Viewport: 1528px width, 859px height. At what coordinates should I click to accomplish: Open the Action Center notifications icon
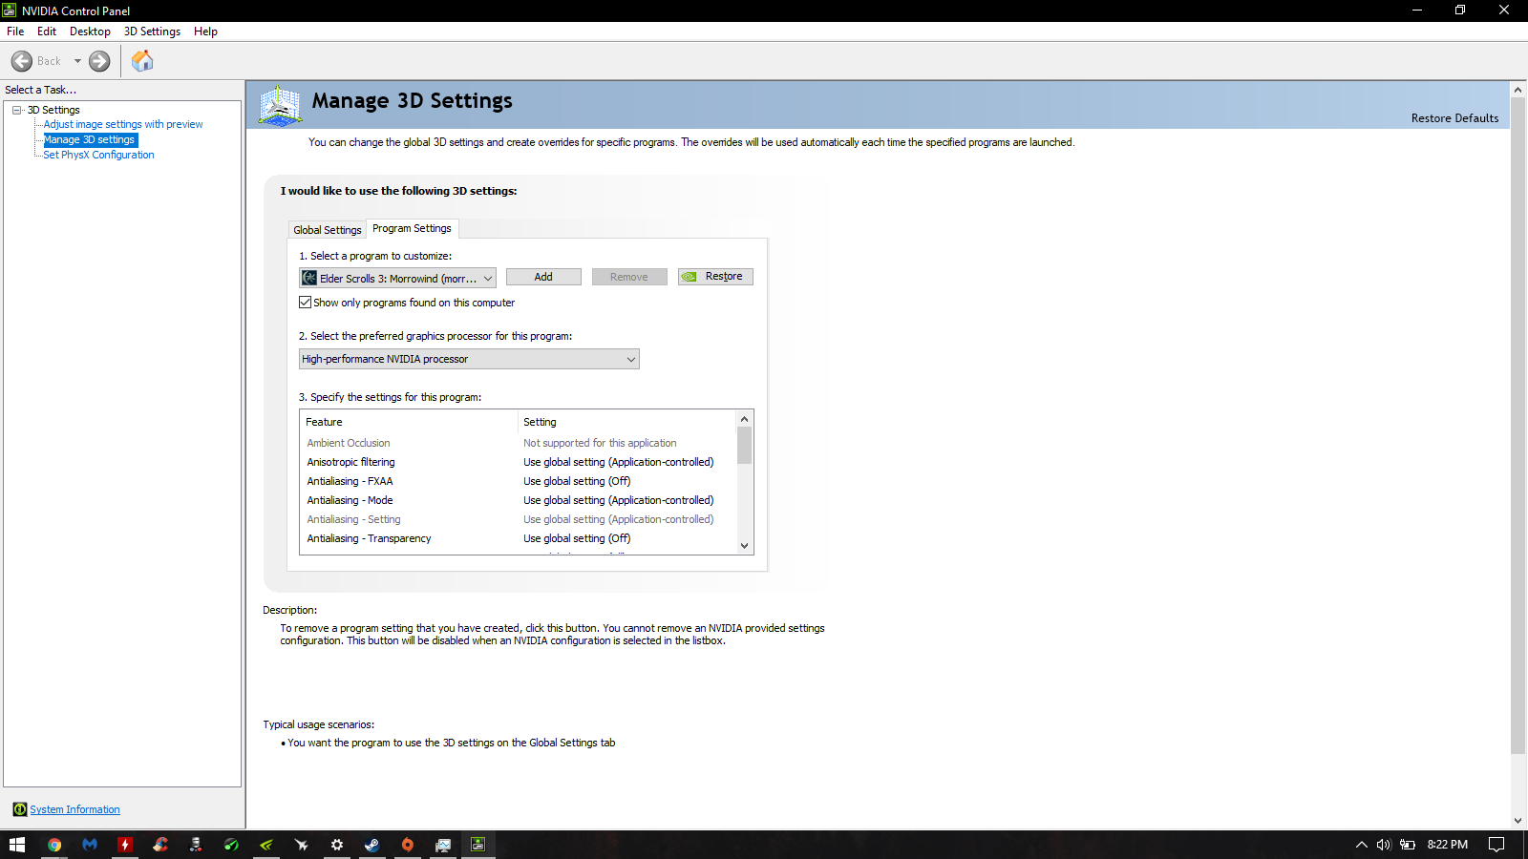pyautogui.click(x=1496, y=845)
